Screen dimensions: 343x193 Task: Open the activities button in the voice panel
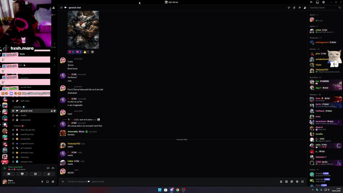[35, 174]
